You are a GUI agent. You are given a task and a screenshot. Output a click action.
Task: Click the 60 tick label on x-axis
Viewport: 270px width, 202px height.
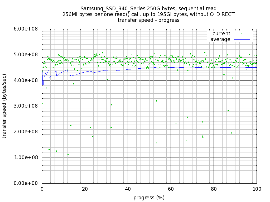coord(171,189)
